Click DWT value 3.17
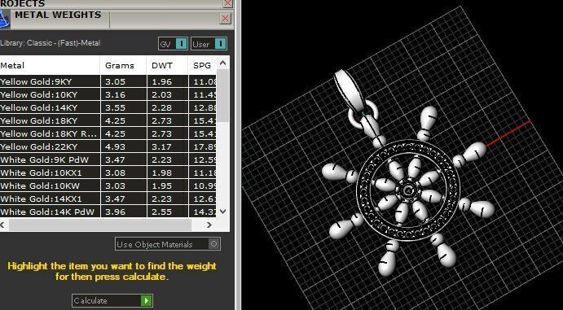The image size is (563, 310). [x=161, y=146]
